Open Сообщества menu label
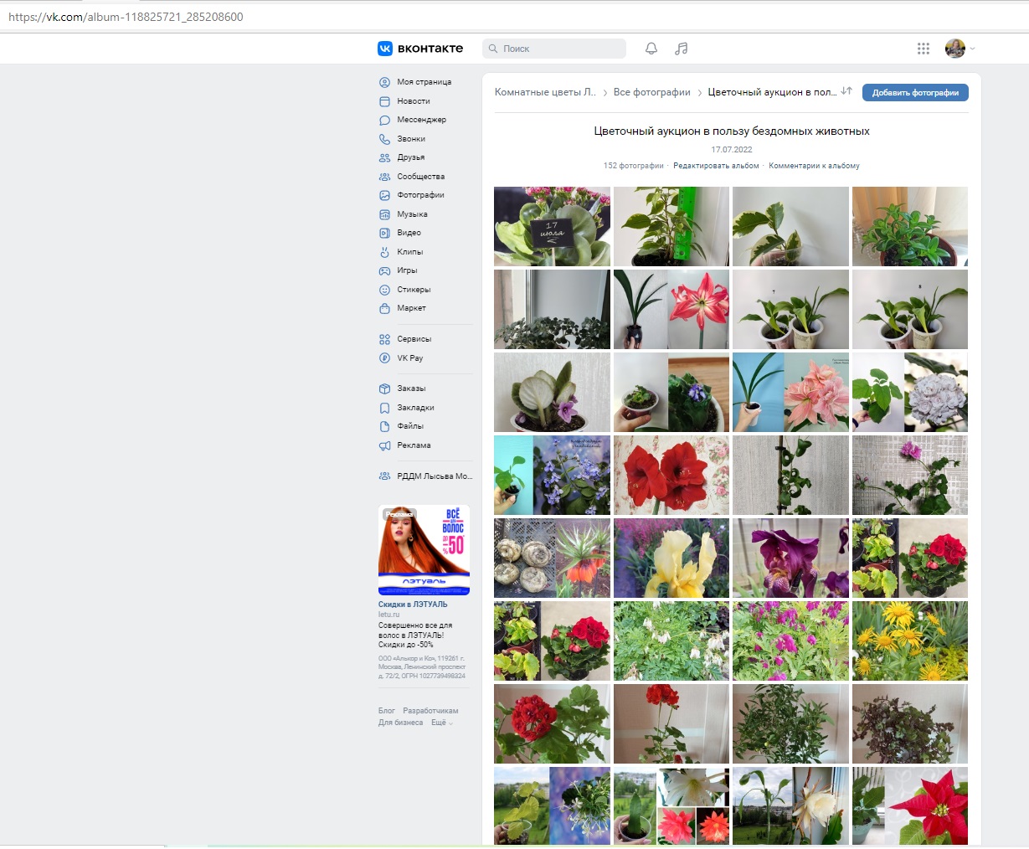The image size is (1029, 849). click(421, 177)
